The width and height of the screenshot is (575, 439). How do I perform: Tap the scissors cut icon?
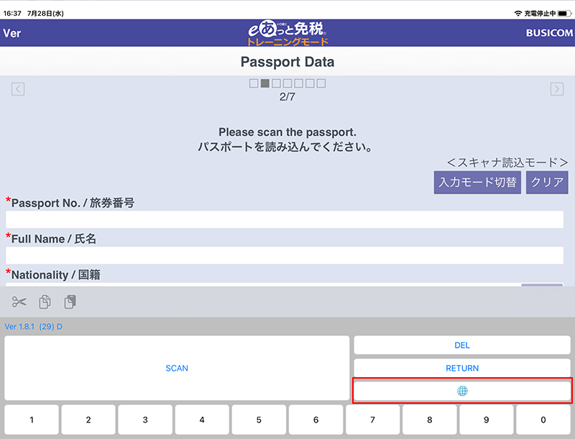coord(19,302)
